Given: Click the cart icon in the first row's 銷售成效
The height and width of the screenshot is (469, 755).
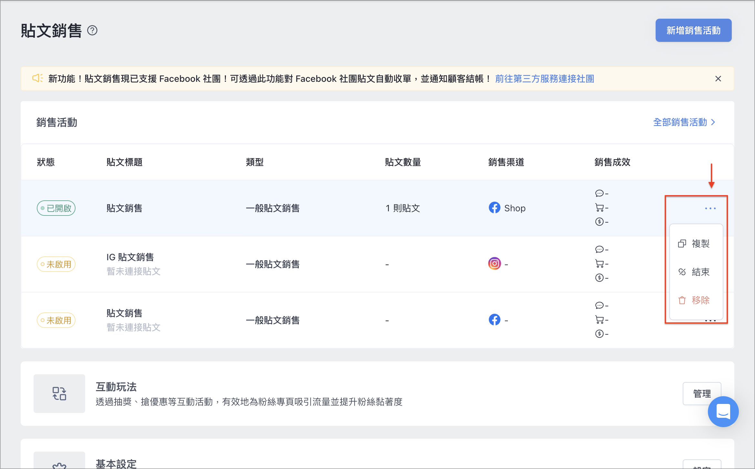Looking at the screenshot, I should (599, 208).
